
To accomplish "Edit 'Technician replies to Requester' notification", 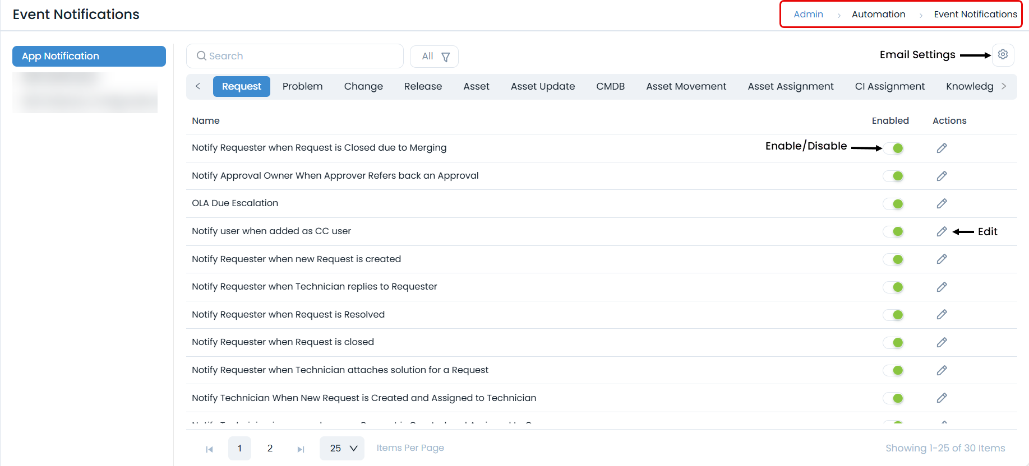I will (942, 287).
